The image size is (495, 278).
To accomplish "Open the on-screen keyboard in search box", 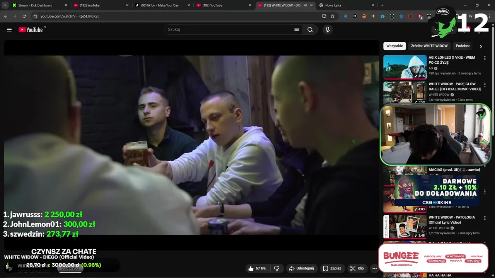I will point(297,30).
